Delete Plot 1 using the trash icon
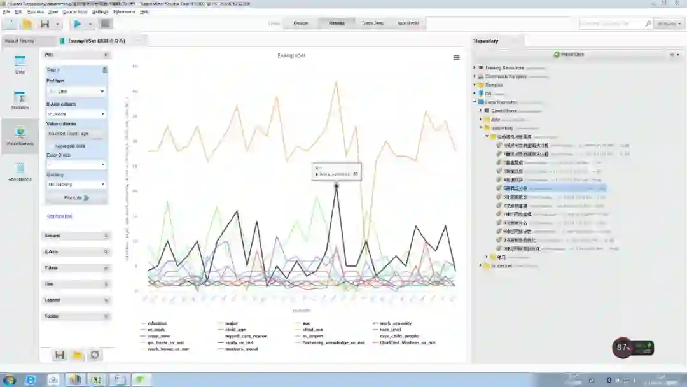687x387 pixels. point(104,70)
